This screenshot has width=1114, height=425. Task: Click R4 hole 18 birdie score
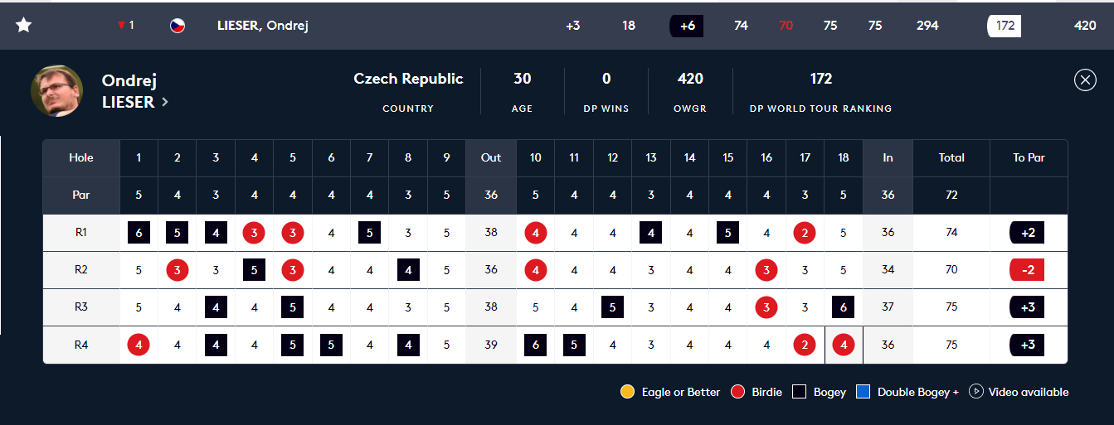pos(844,345)
